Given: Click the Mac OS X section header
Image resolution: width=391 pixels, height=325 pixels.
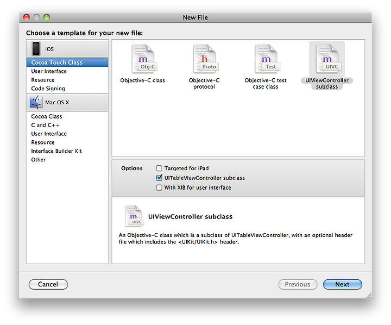Looking at the screenshot, I should point(67,102).
